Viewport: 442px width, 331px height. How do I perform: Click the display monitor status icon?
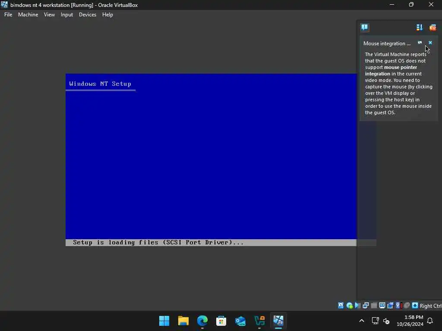point(382,306)
